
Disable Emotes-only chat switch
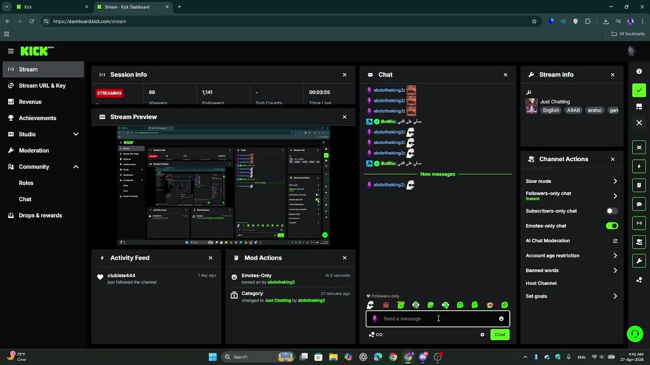point(612,226)
